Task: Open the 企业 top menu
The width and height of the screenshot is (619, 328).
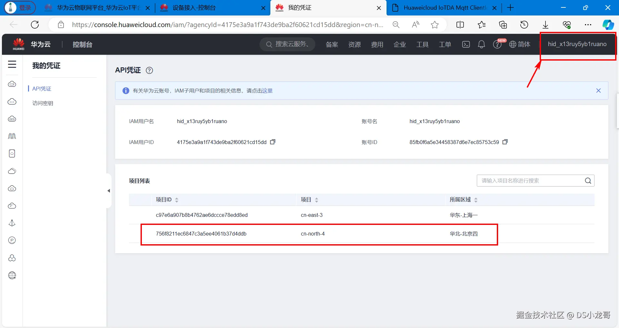Action: 399,44
